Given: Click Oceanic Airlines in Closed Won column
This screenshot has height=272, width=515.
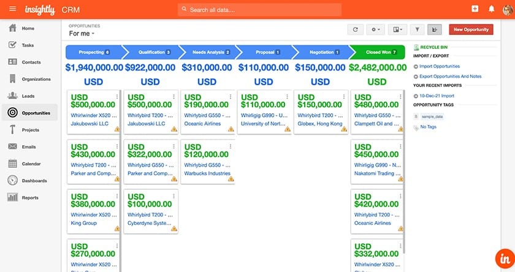Looking at the screenshot, I should (373, 223).
